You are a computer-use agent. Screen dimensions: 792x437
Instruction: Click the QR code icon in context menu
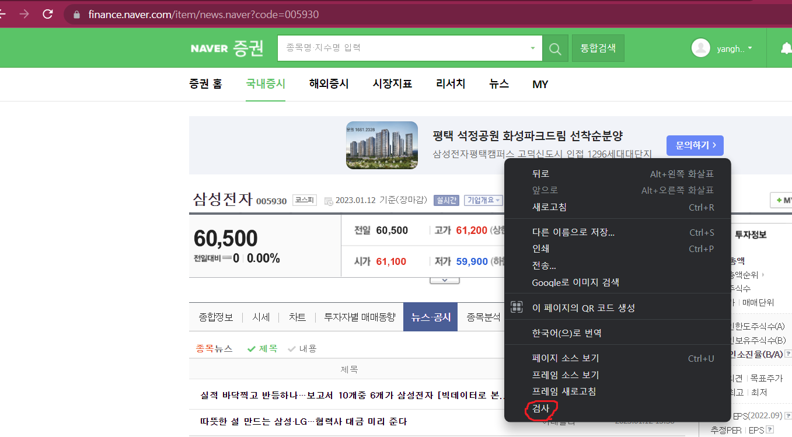click(517, 307)
